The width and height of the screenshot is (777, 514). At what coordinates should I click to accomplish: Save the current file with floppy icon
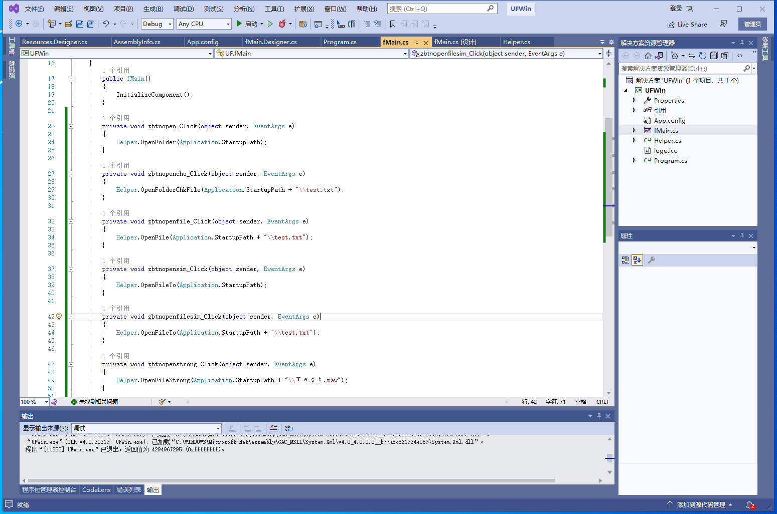point(80,24)
